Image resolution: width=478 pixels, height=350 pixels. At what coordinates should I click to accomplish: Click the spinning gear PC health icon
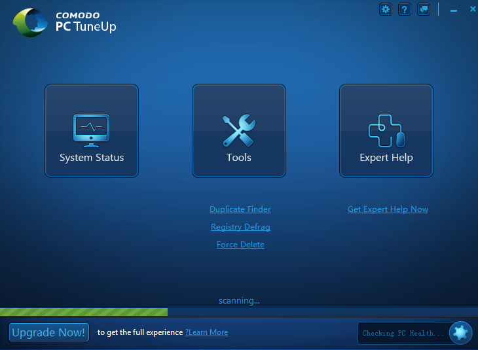click(460, 332)
